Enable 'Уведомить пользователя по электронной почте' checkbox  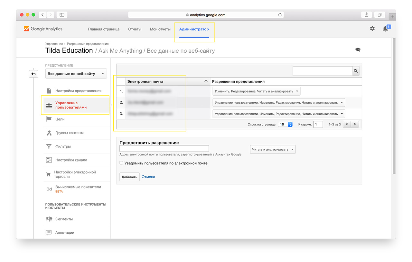pyautogui.click(x=121, y=163)
